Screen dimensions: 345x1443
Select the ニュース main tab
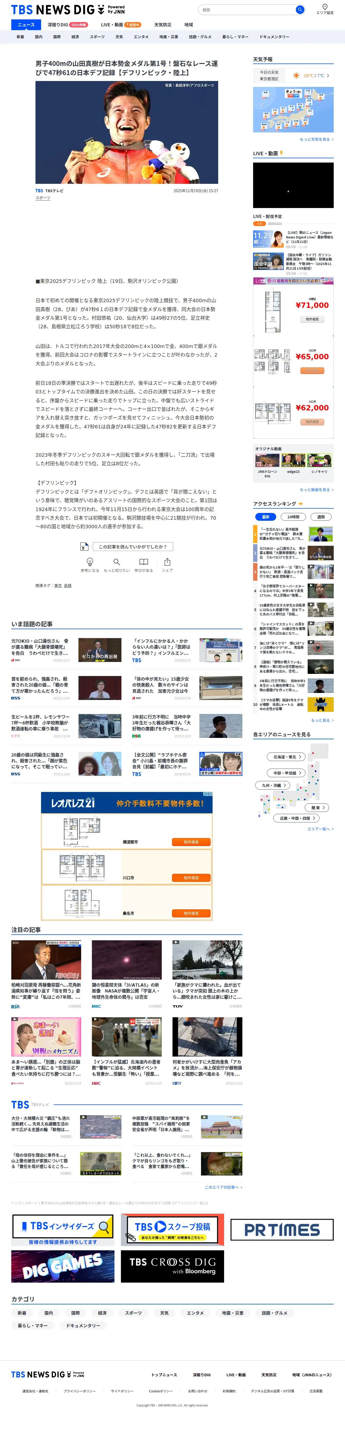coord(26,25)
